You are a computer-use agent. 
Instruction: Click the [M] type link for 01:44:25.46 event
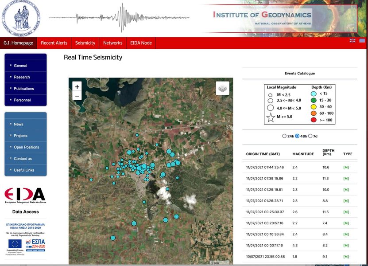pyautogui.click(x=346, y=167)
